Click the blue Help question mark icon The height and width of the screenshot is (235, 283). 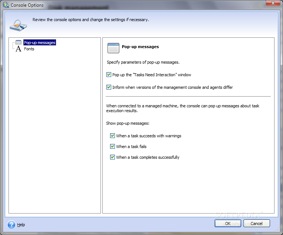pyautogui.click(x=11, y=225)
